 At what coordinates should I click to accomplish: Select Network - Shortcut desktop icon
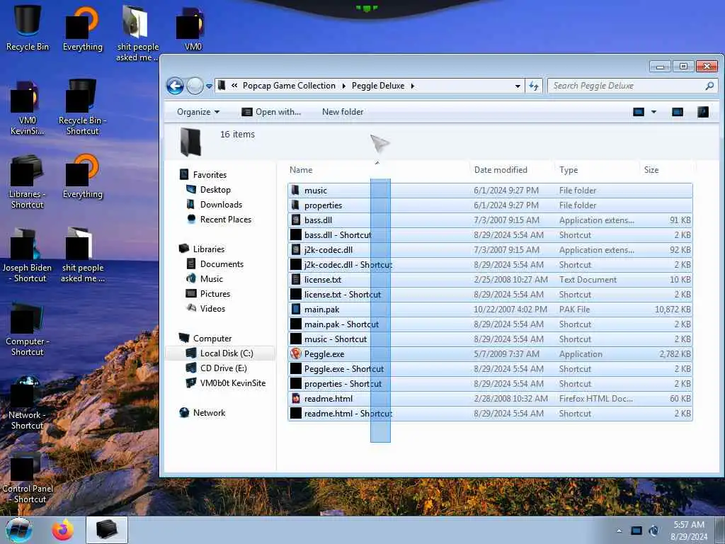click(27, 402)
